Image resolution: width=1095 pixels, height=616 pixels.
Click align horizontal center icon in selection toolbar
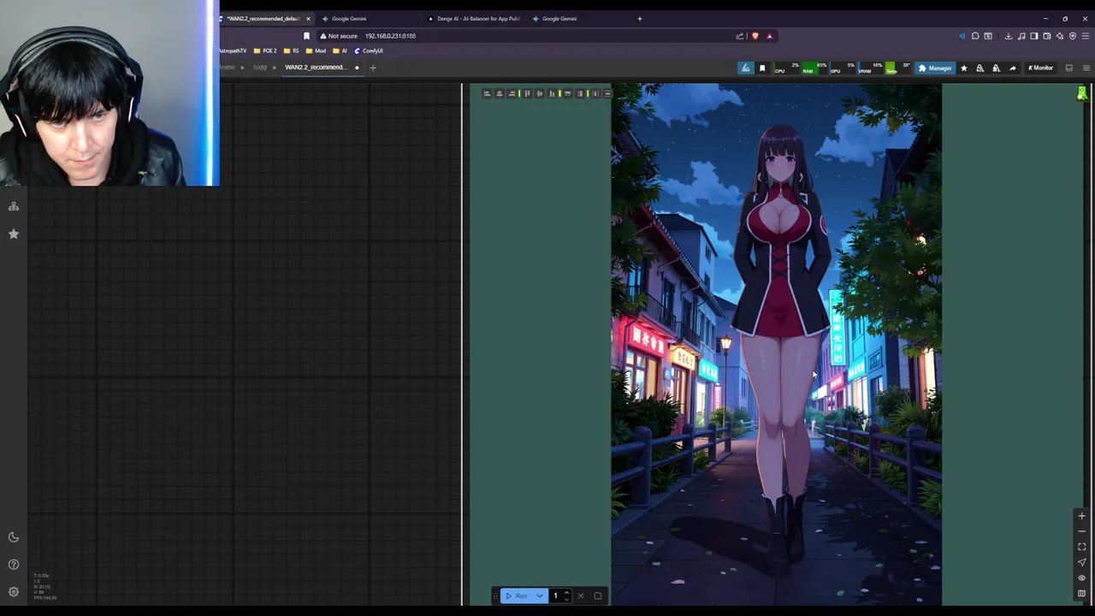pos(500,93)
